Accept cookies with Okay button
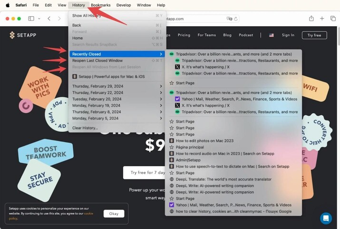Image resolution: width=340 pixels, height=229 pixels. (114, 214)
